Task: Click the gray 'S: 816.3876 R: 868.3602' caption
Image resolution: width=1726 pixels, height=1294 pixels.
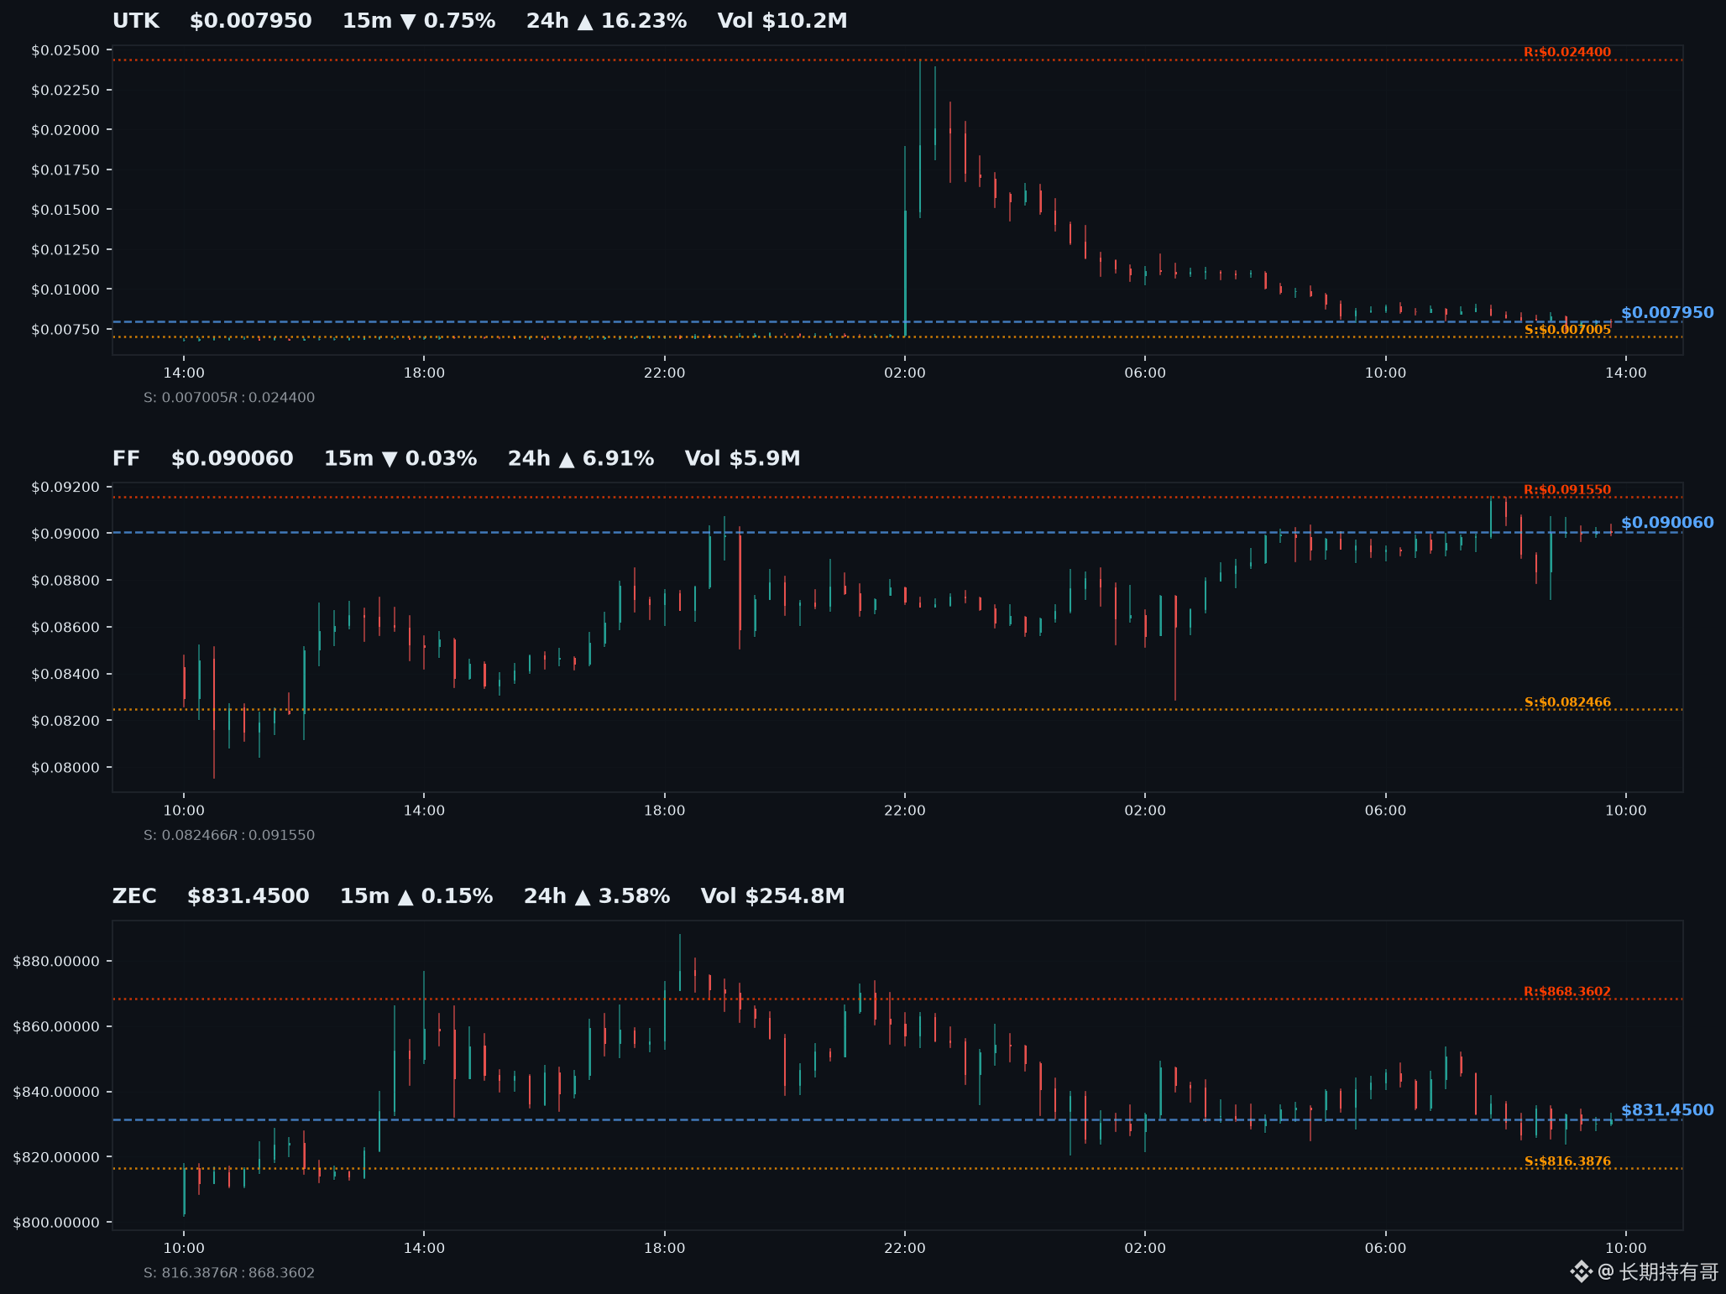Action: (229, 1274)
